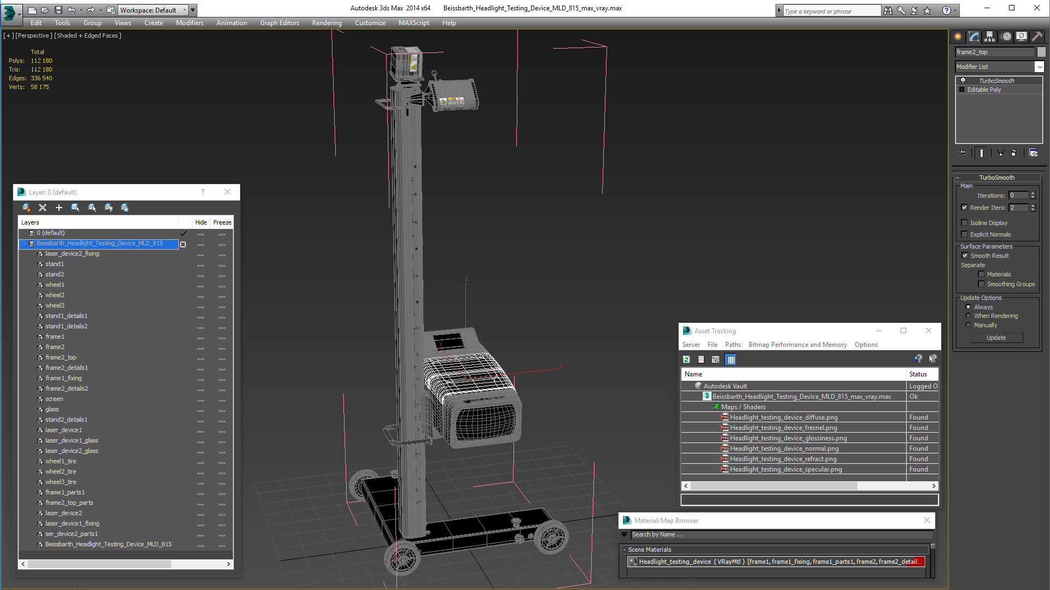Create new layer icon in Layer dialog

[x=26, y=208]
